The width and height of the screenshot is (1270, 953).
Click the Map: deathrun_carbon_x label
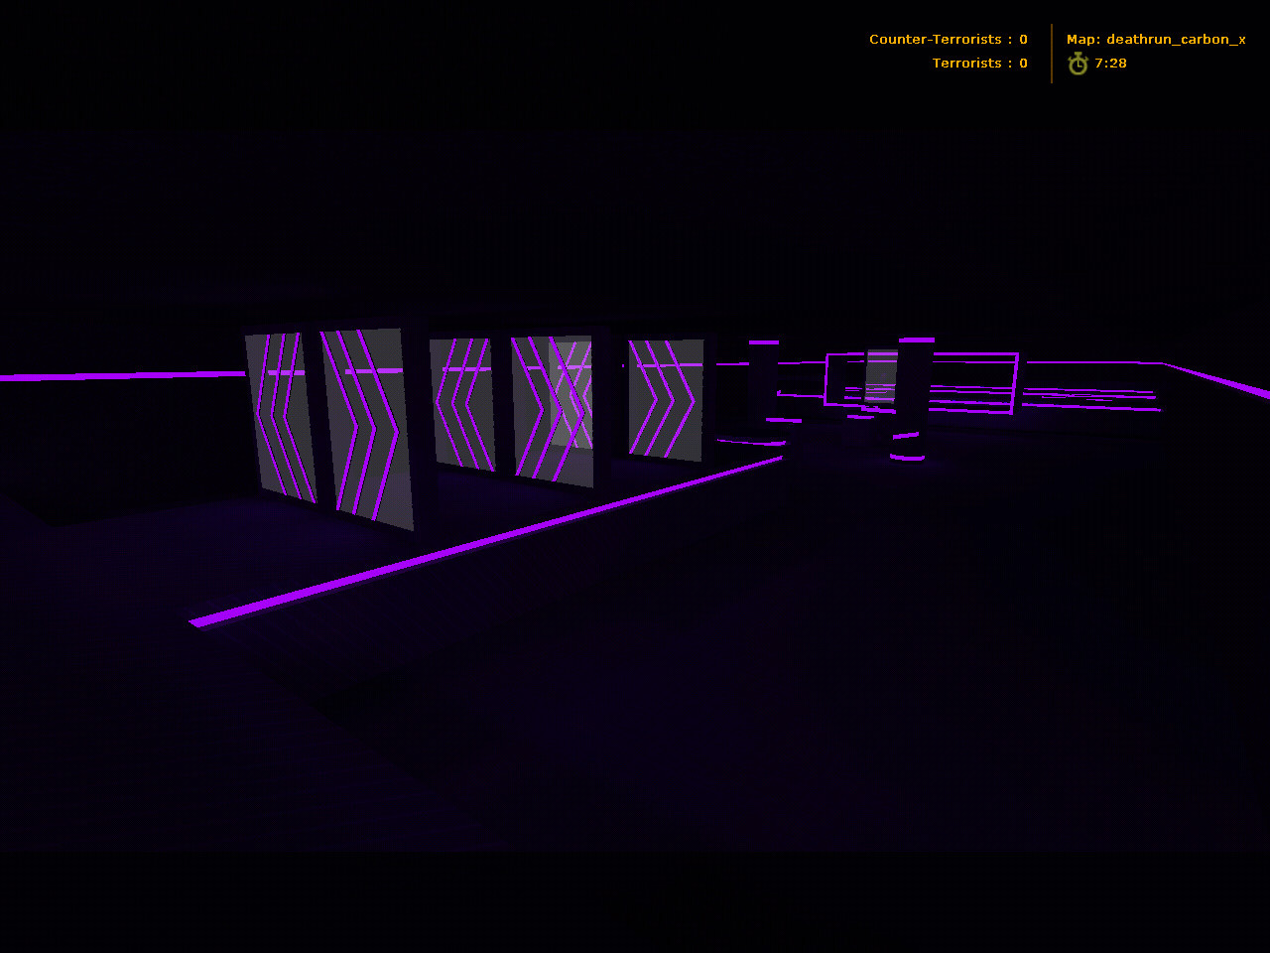tap(1155, 40)
